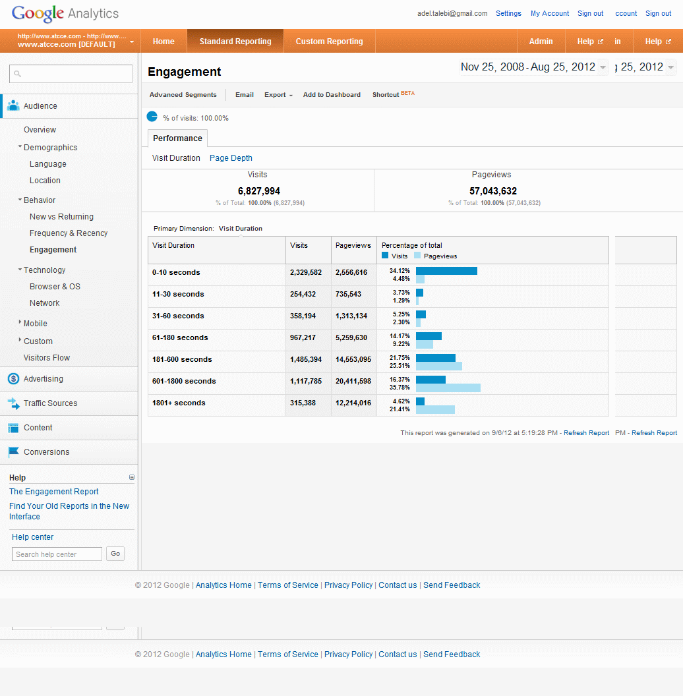Click the 0-10 seconds row label
This screenshot has height=696, width=683.
click(176, 273)
